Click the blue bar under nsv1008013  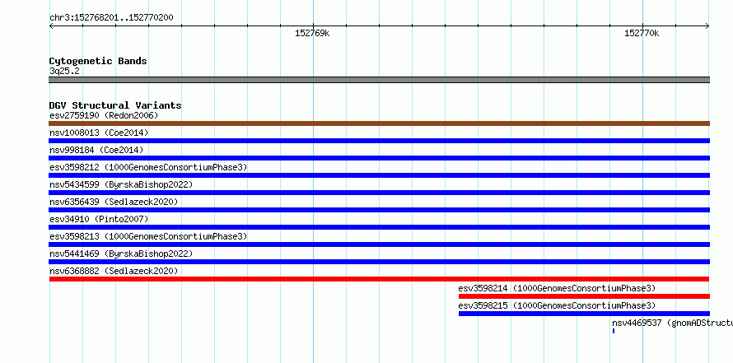pos(379,141)
